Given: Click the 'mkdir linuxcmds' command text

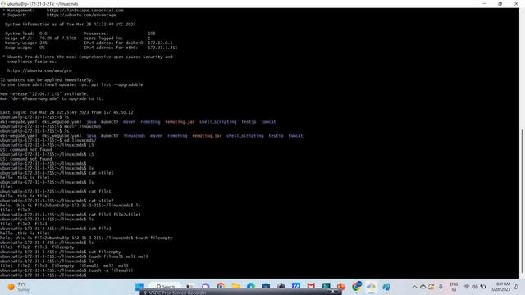Looking at the screenshot, I should (83, 127).
